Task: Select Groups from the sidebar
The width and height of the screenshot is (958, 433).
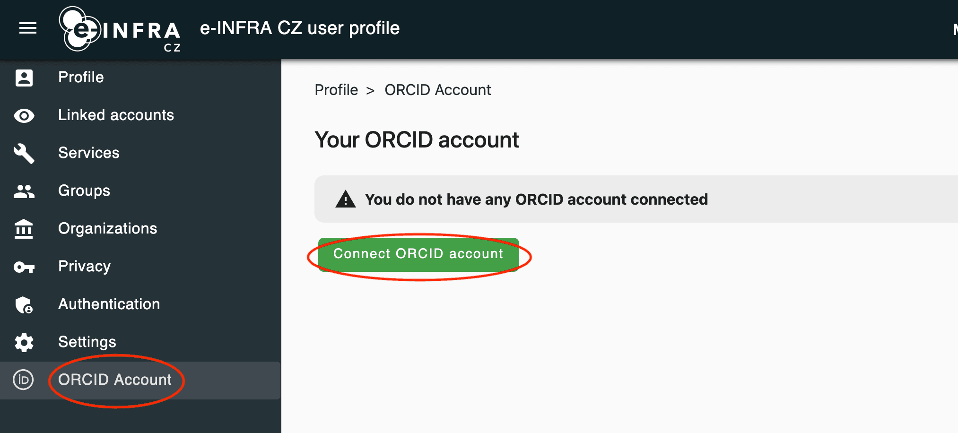Action: coord(84,191)
